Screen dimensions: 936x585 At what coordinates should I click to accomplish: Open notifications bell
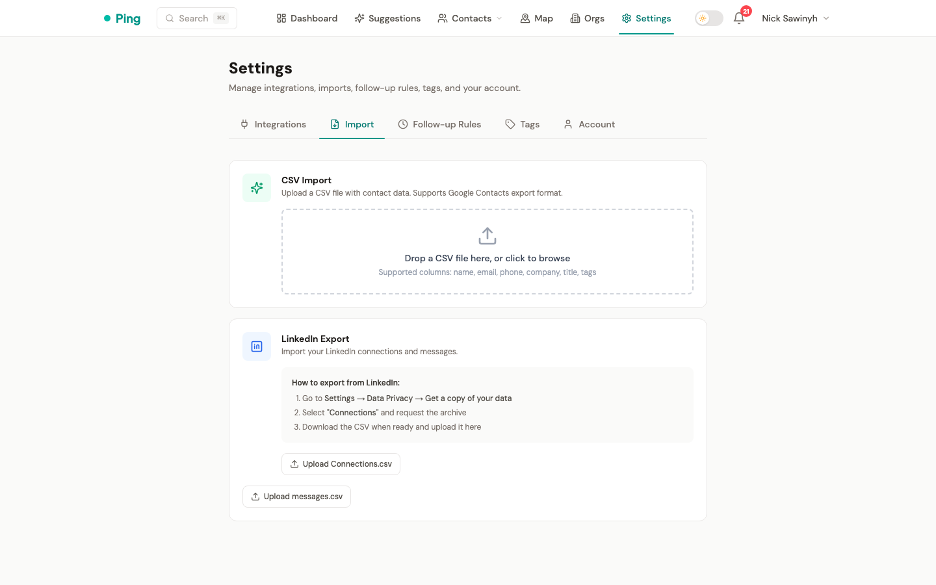739,19
